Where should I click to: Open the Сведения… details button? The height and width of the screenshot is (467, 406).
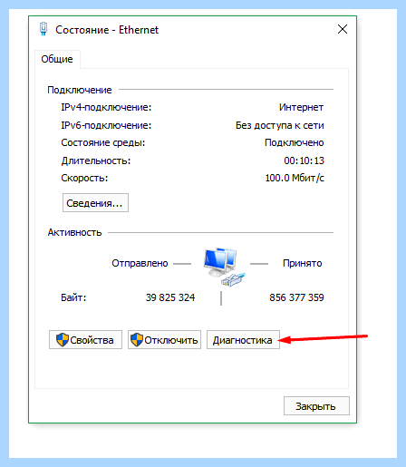(95, 203)
